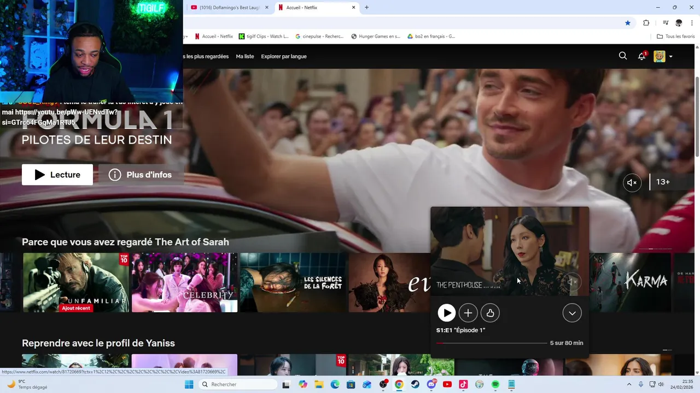700x393 pixels.
Task: Open the Unfamiliar thumbnail
Action: tap(76, 282)
